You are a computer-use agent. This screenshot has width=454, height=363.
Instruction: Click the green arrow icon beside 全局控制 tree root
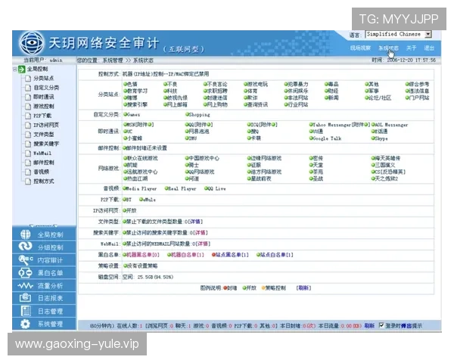tap(22, 69)
